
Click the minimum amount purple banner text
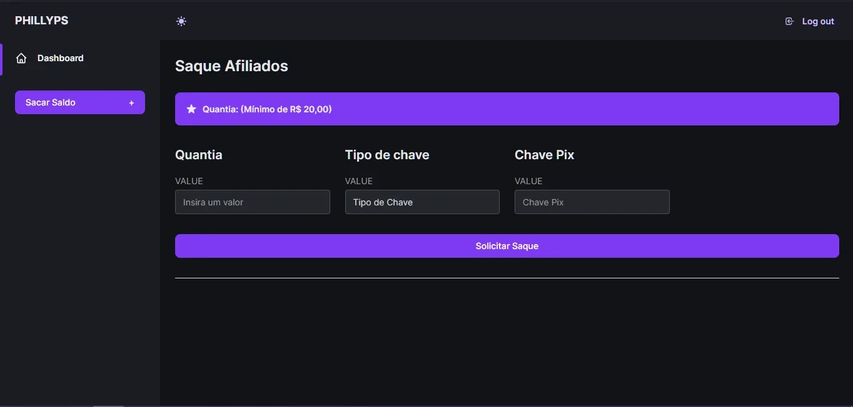point(267,109)
